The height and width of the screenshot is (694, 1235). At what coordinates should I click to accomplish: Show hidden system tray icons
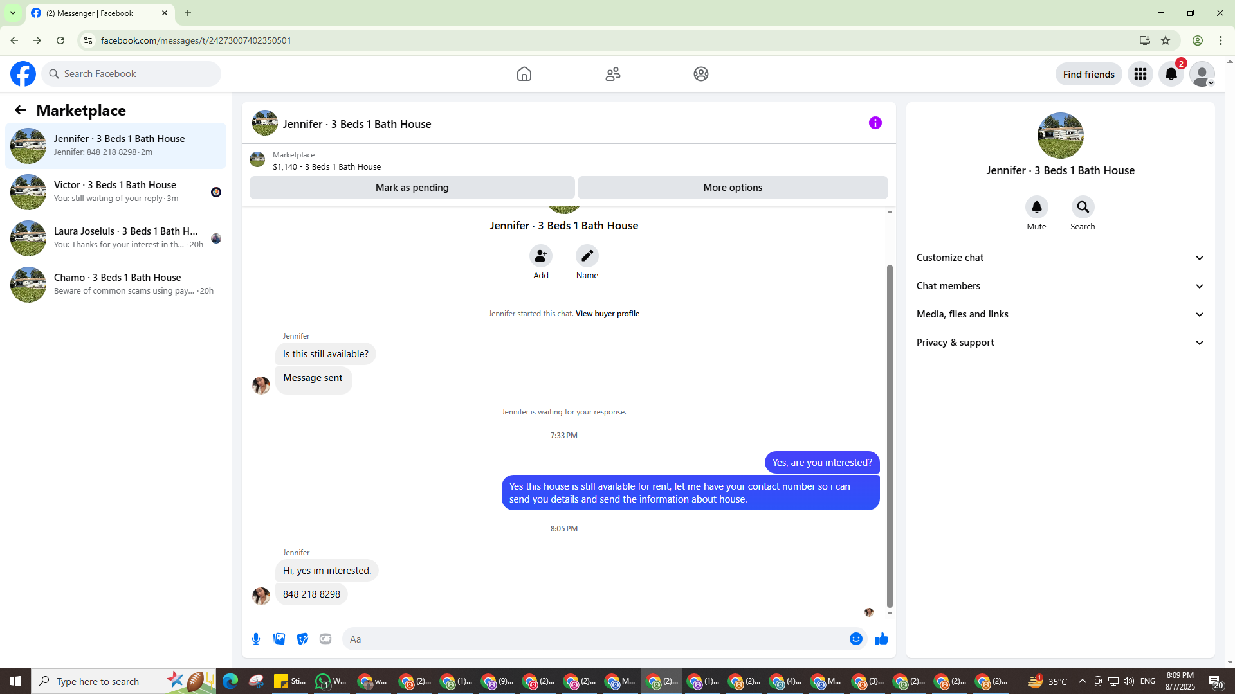click(1082, 681)
